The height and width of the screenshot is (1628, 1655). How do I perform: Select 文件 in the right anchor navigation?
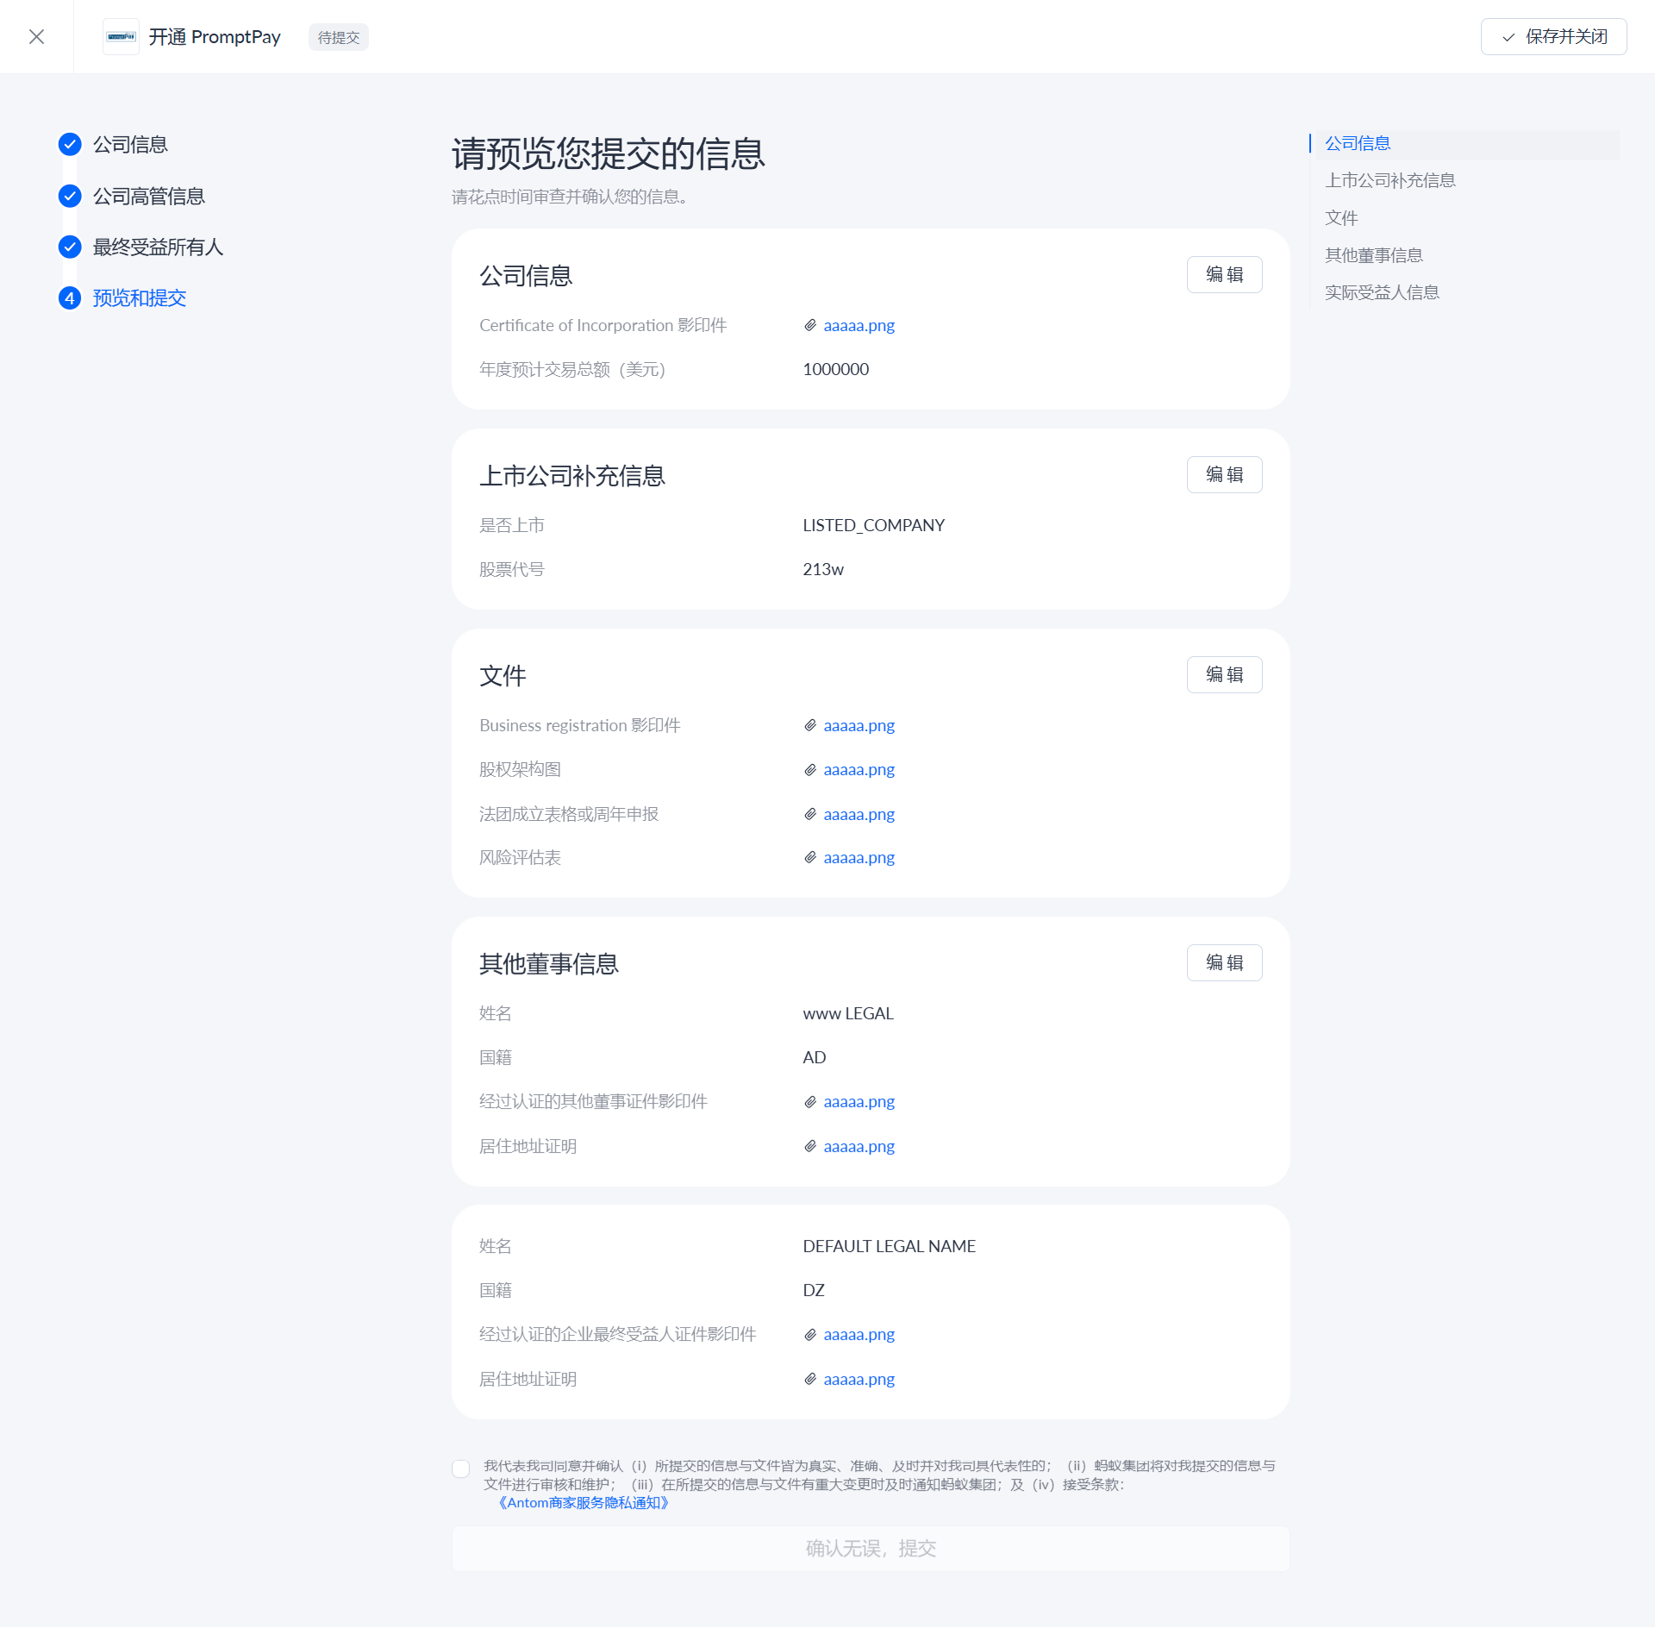coord(1341,218)
